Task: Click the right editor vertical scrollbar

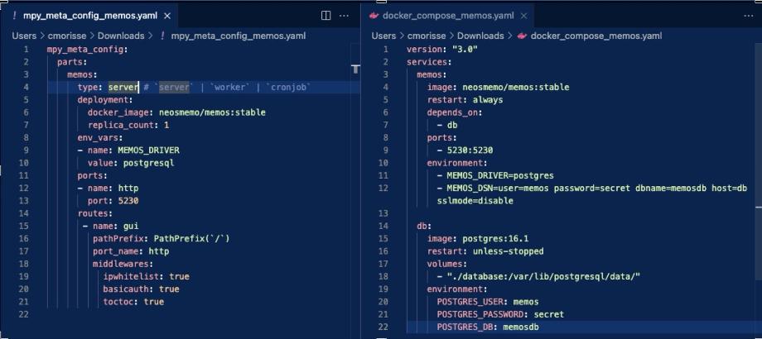Action: pos(759,160)
